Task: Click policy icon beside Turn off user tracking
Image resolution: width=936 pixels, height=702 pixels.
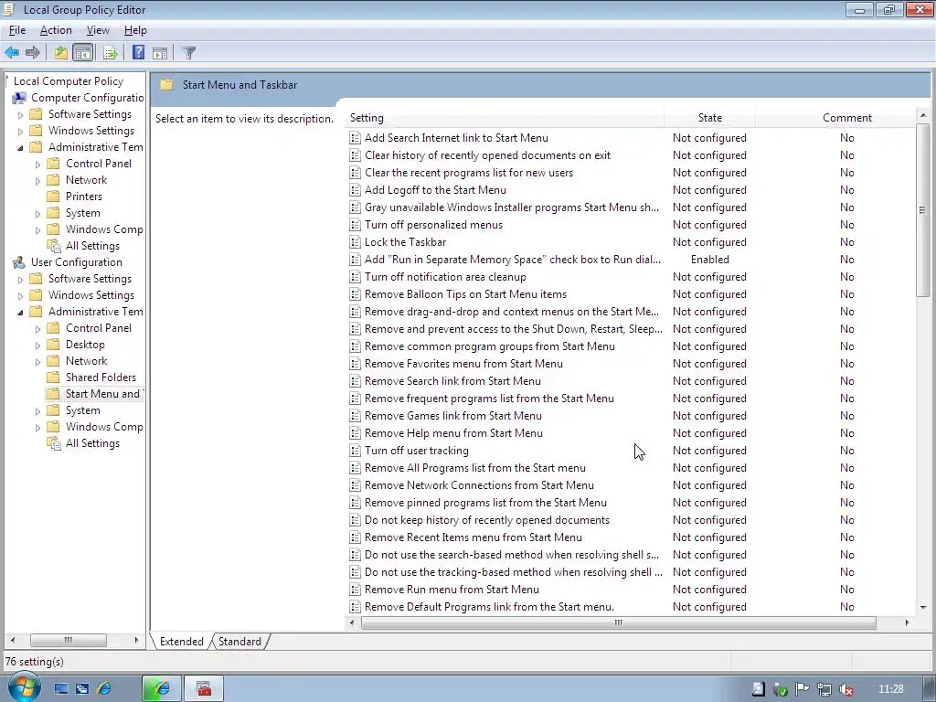Action: coord(355,450)
